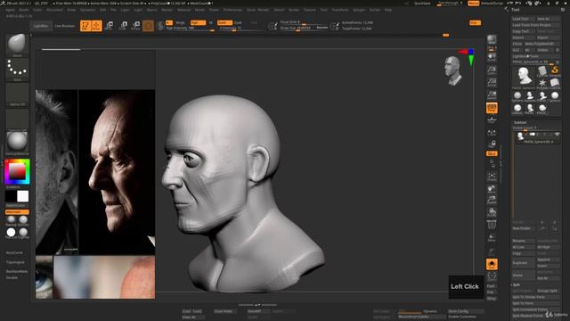Select the PM3D_Sphere3D_4 subtool row
Viewport: 570px width, 321px height.
tap(537, 138)
